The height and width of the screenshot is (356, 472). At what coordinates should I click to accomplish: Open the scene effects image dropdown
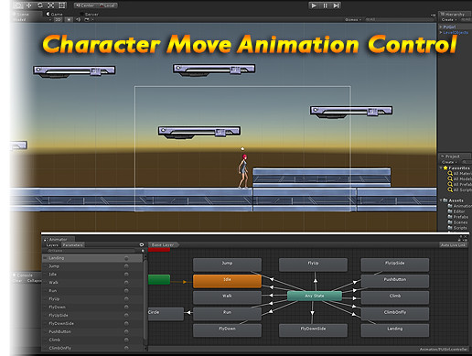tap(88, 19)
